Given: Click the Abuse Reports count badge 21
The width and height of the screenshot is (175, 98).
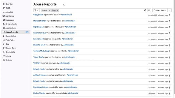Looking at the screenshot, I should 27,32.
